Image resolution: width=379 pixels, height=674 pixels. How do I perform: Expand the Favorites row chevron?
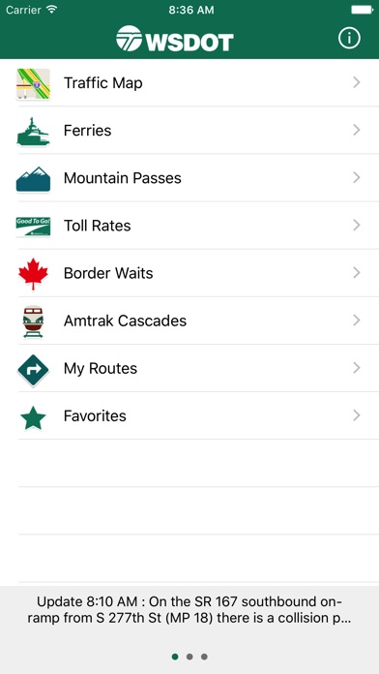point(356,415)
